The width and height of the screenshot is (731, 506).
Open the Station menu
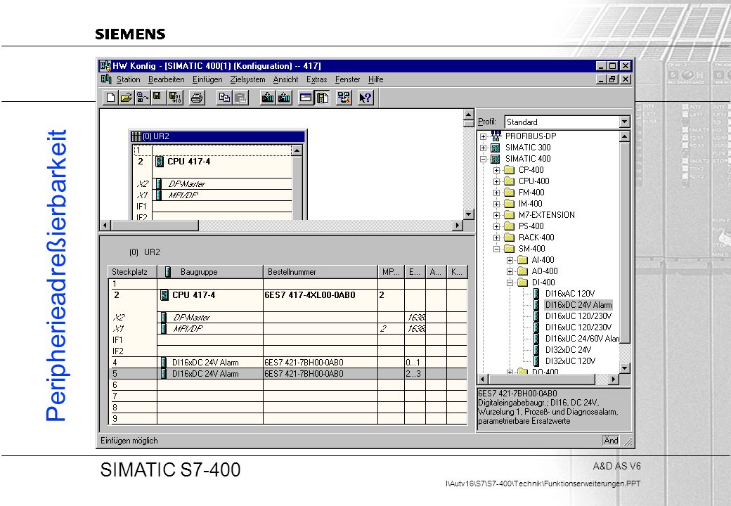128,79
